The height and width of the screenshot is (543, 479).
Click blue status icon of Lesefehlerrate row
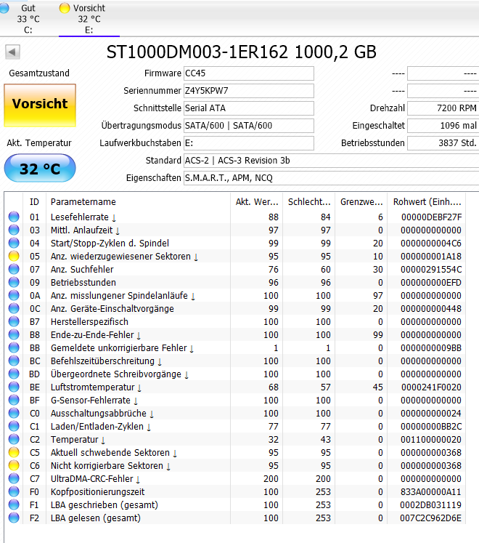click(x=14, y=217)
